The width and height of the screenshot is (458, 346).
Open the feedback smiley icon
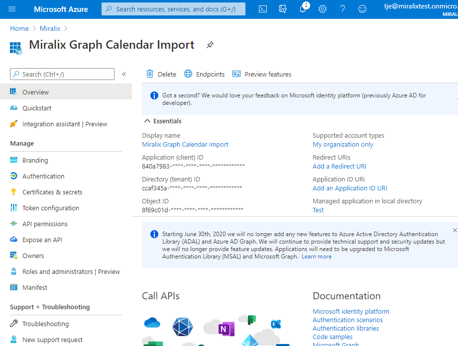click(362, 9)
